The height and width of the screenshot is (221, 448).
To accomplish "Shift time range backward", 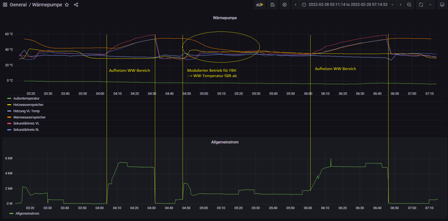I will click(x=295, y=4).
